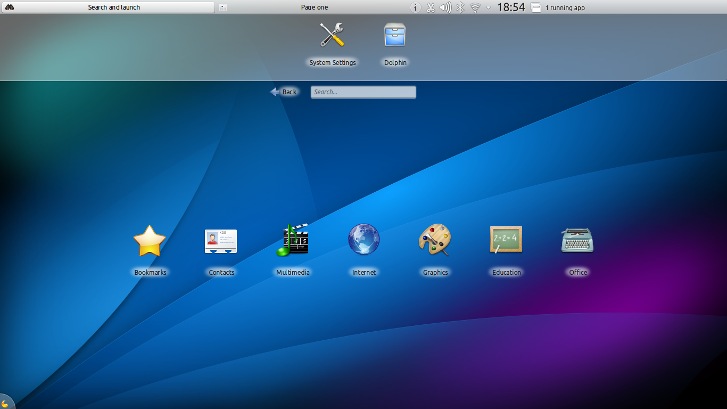Screen dimensions: 727x409
Task: Open the Wi-Fi network icon
Action: [x=475, y=7]
